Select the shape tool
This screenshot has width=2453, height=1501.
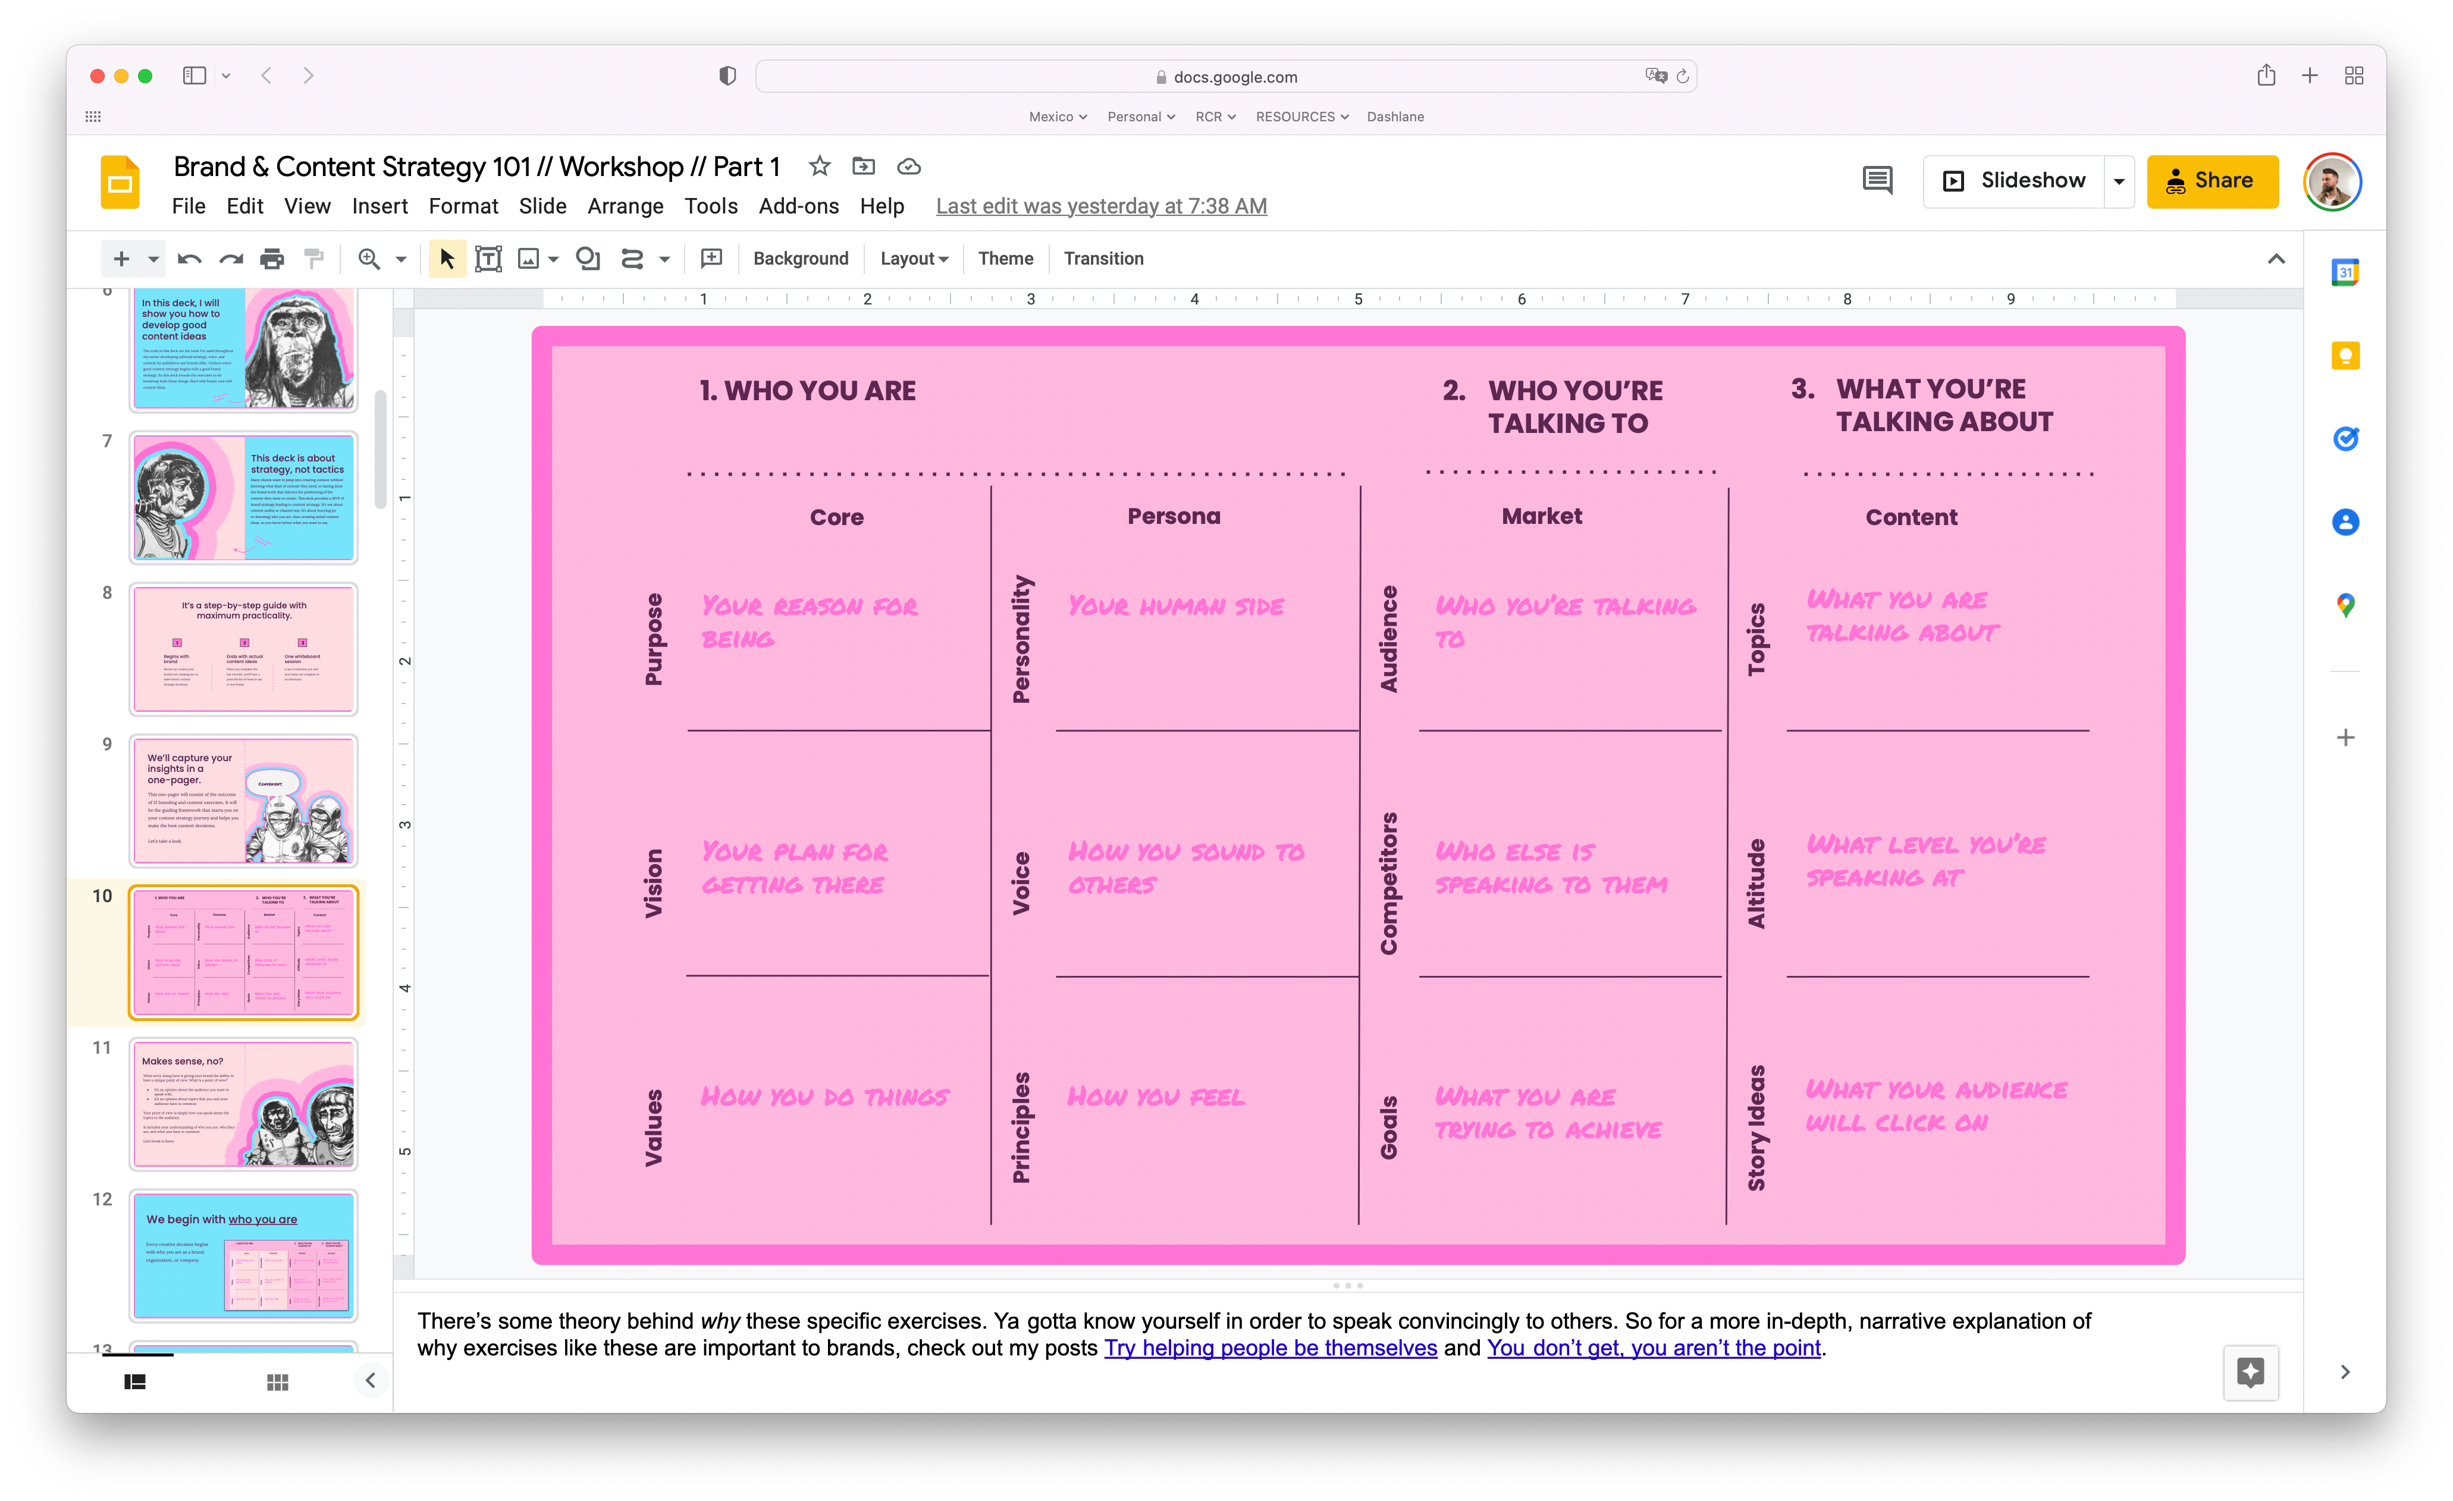coord(588,259)
